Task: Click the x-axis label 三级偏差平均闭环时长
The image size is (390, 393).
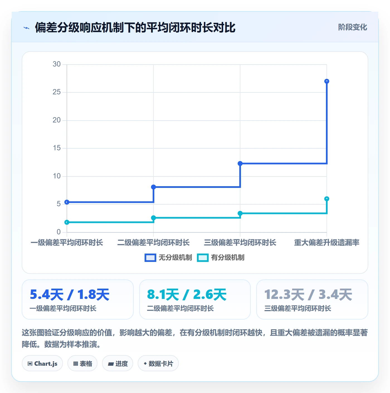Action: 240,243
